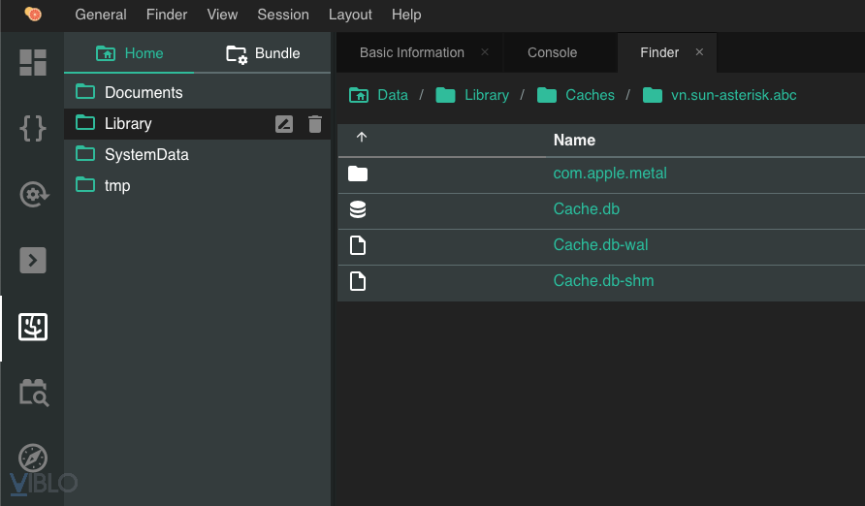This screenshot has height=506, width=865.
Task: Close the Finder panel tab
Action: tap(699, 51)
